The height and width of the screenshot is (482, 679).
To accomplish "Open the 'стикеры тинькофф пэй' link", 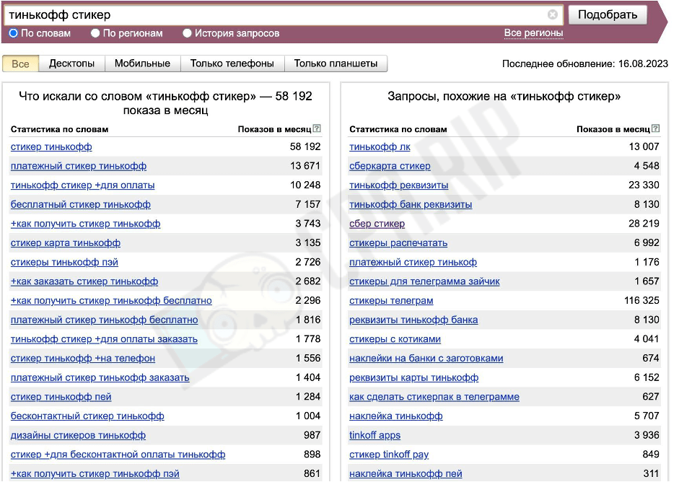I will click(x=64, y=263).
